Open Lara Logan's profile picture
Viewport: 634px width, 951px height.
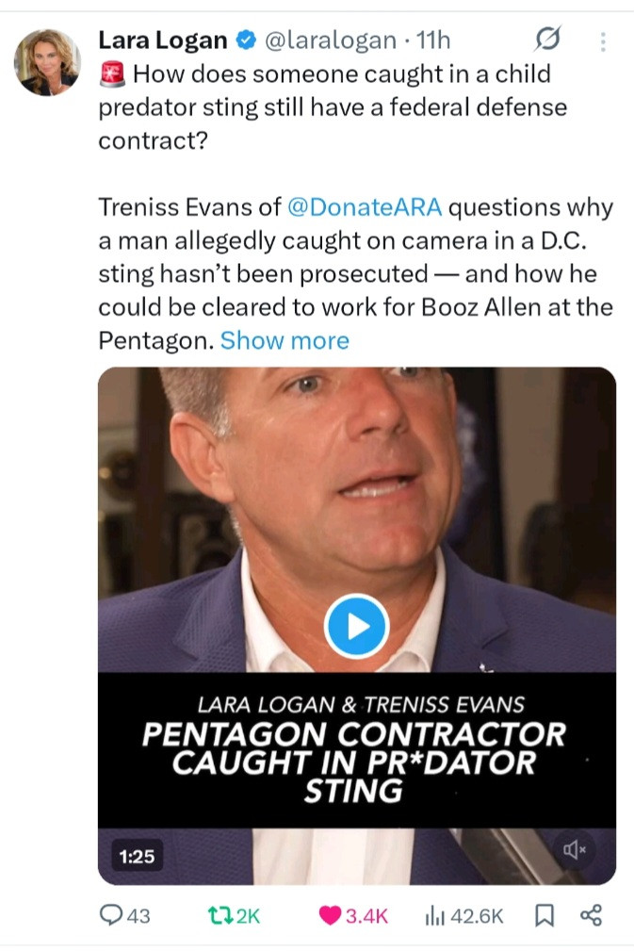click(x=46, y=62)
